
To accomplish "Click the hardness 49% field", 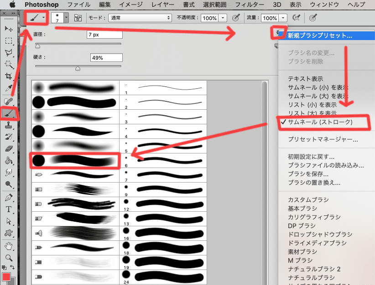I will coord(106,58).
